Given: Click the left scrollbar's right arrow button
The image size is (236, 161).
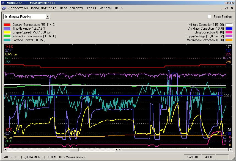Looking at the screenshot, I should pos(117,149).
